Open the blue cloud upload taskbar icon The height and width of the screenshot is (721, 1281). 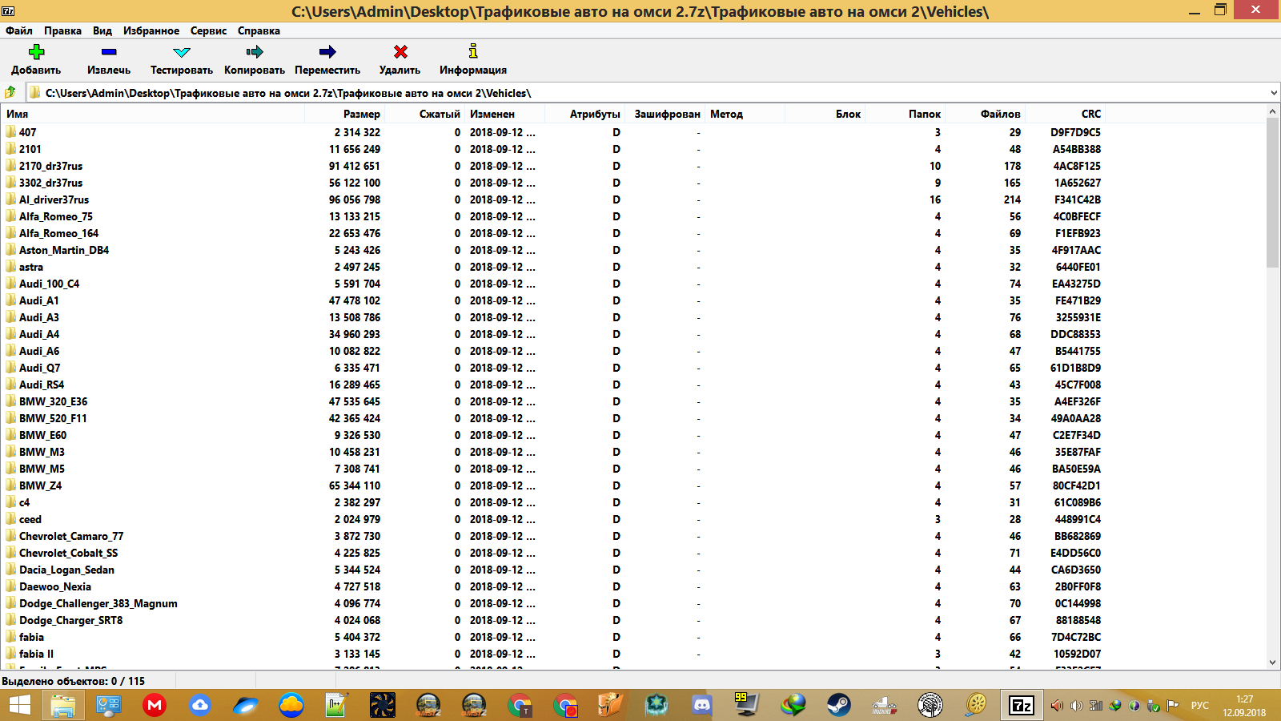point(200,706)
